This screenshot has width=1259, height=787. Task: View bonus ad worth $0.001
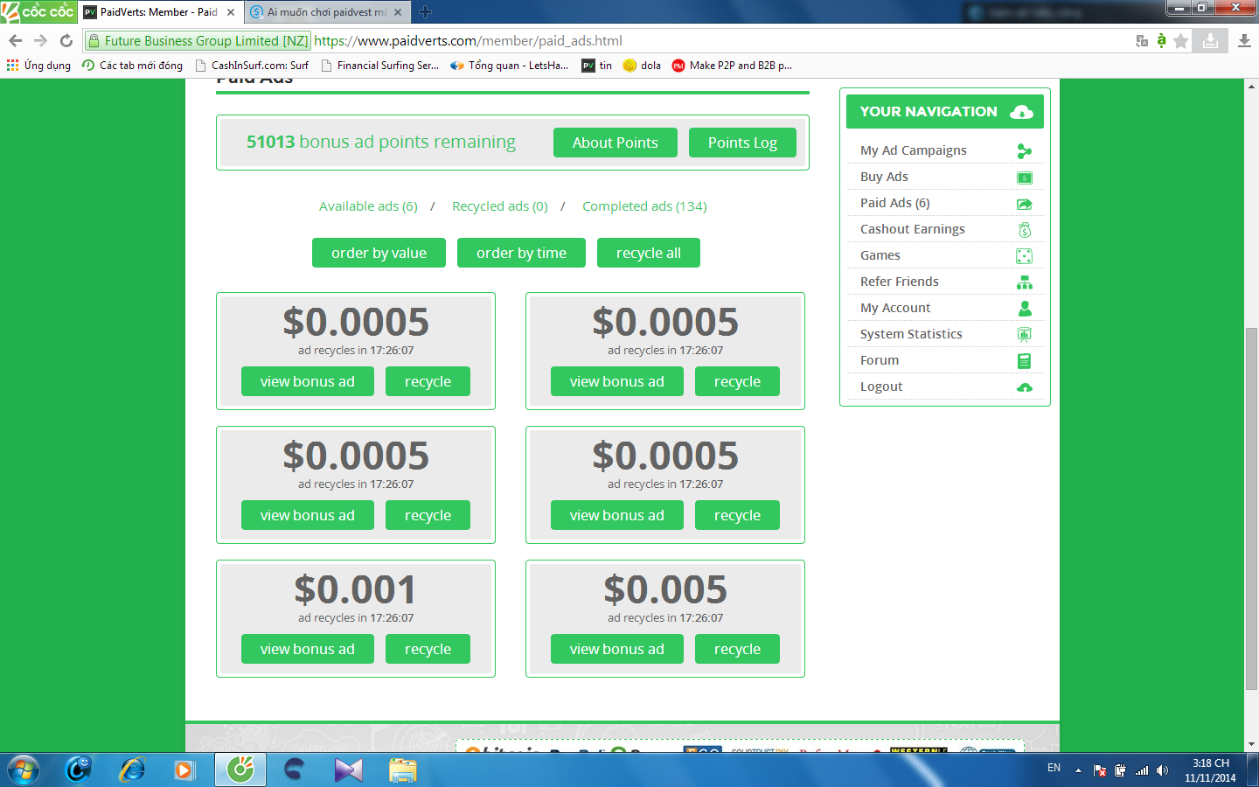[x=308, y=649]
